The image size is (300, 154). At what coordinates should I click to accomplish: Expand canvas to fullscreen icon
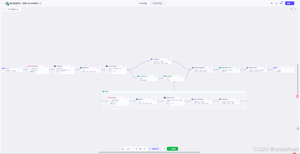[295, 9]
